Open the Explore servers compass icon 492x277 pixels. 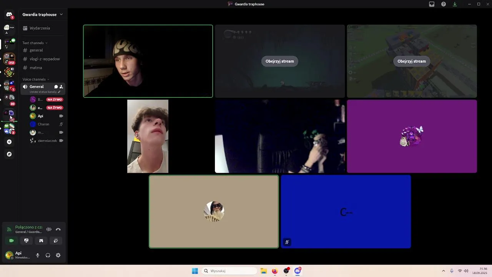point(9,154)
